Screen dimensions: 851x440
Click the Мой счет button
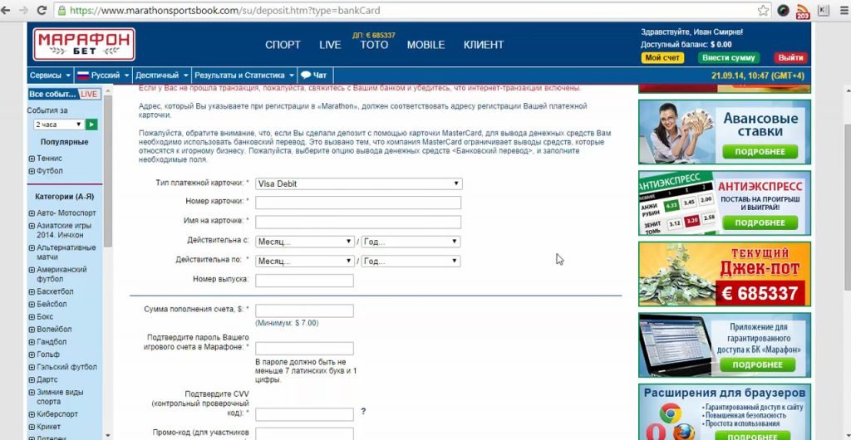(662, 58)
